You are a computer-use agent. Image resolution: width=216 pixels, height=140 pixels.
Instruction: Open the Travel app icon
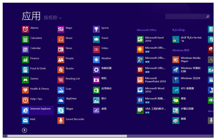(x=96, y=39)
